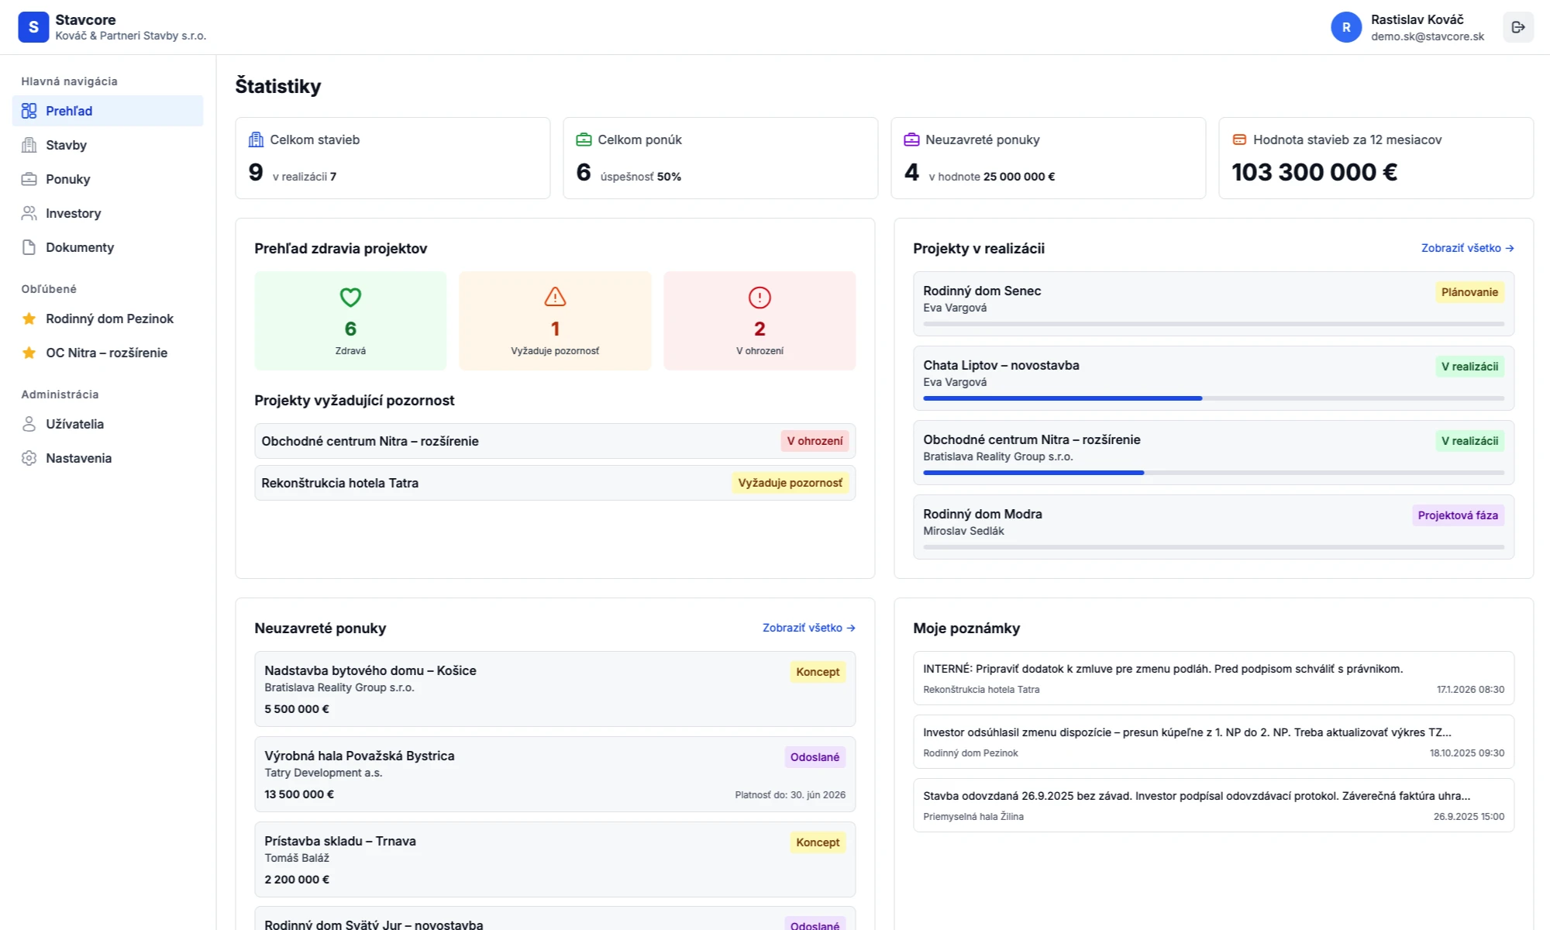Open the Ponuky menu item

click(68, 179)
